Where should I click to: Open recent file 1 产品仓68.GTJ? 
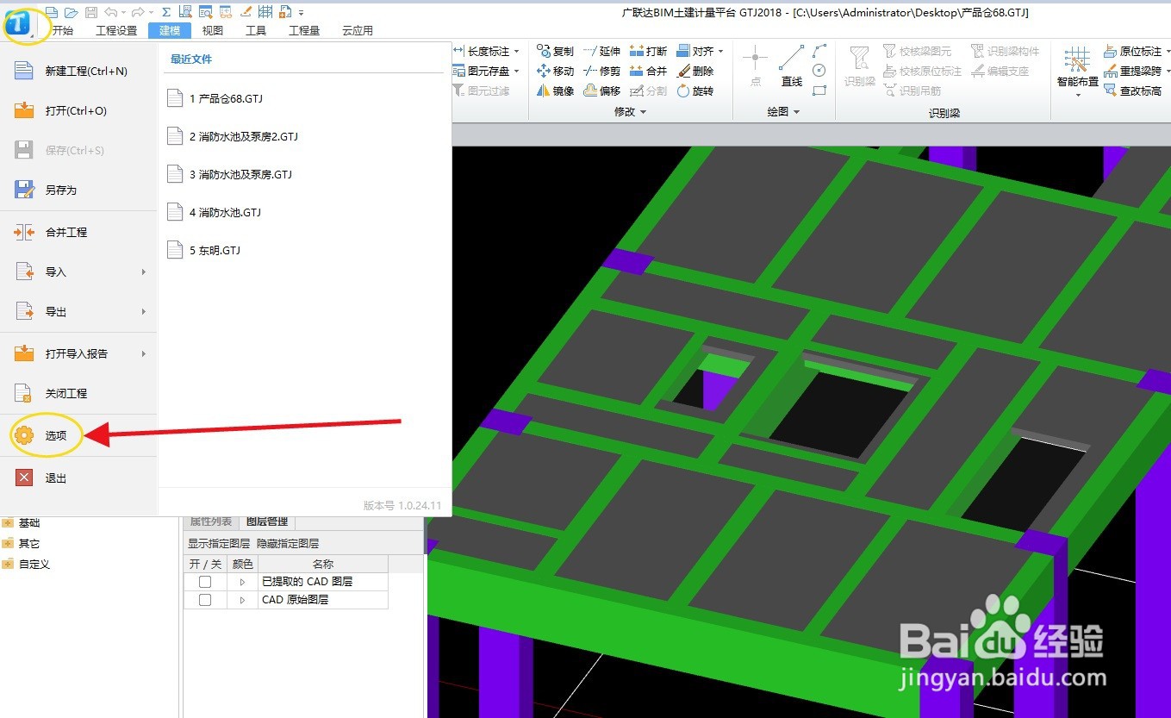point(215,98)
